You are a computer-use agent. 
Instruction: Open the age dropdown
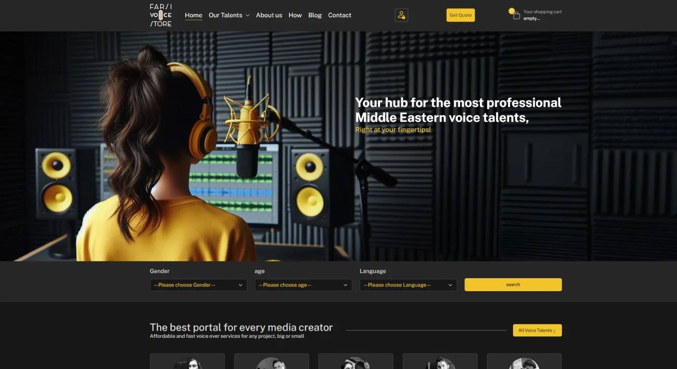(x=303, y=285)
